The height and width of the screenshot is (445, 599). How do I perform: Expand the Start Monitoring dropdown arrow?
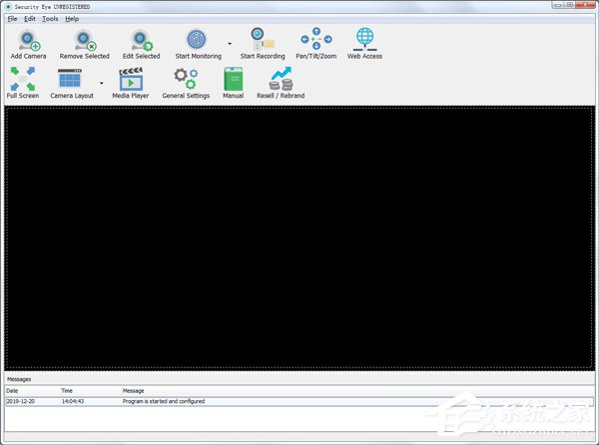230,45
